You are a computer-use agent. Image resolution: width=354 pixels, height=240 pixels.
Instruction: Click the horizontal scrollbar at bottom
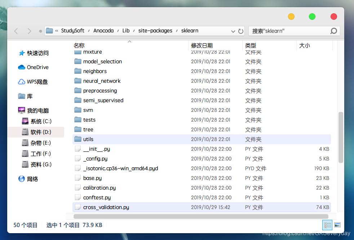click(201, 216)
